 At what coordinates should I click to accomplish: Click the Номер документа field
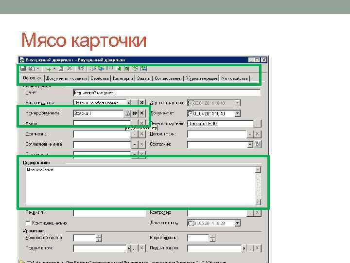(98, 113)
